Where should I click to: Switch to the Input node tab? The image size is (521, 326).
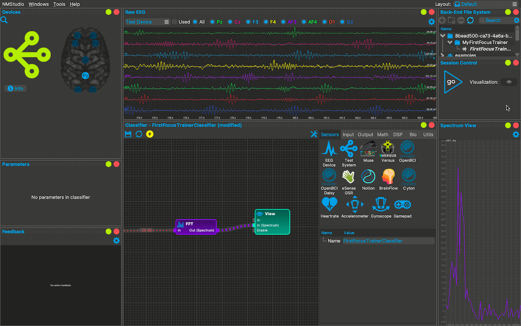click(x=348, y=134)
